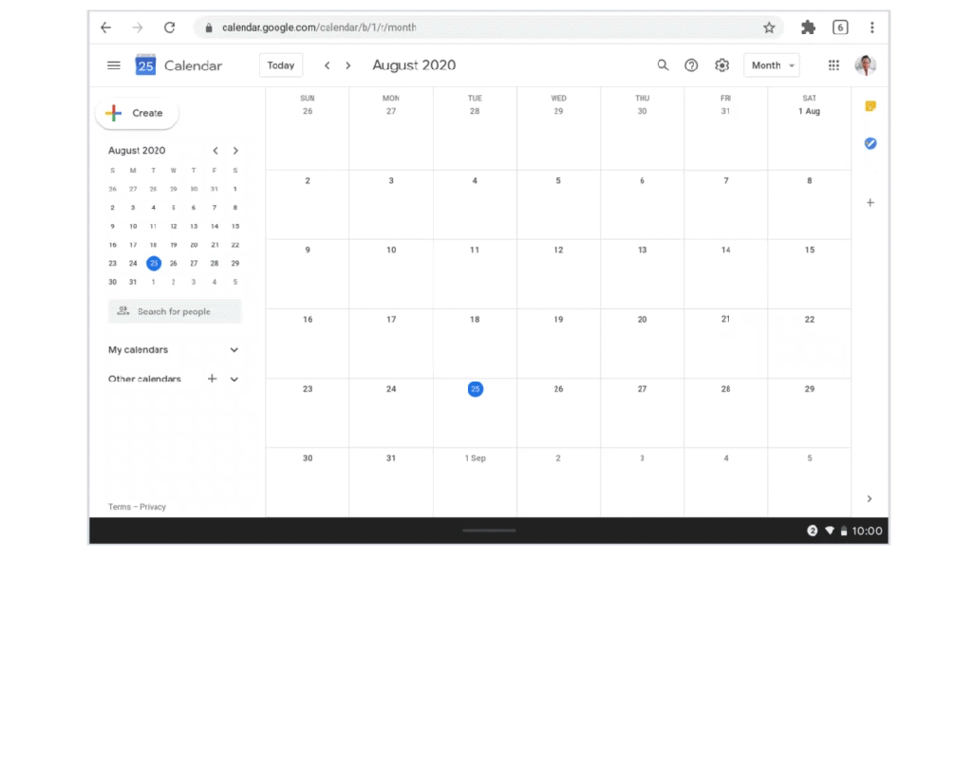Go forward in the browser
Viewport: 972px width, 764px height.
click(138, 28)
